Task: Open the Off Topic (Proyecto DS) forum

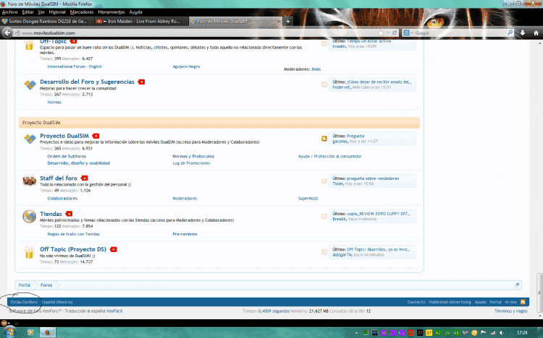Action: [x=72, y=249]
